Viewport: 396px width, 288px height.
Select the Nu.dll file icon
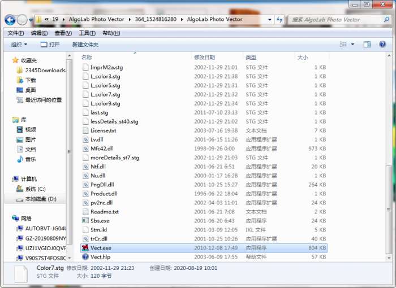tap(85, 176)
